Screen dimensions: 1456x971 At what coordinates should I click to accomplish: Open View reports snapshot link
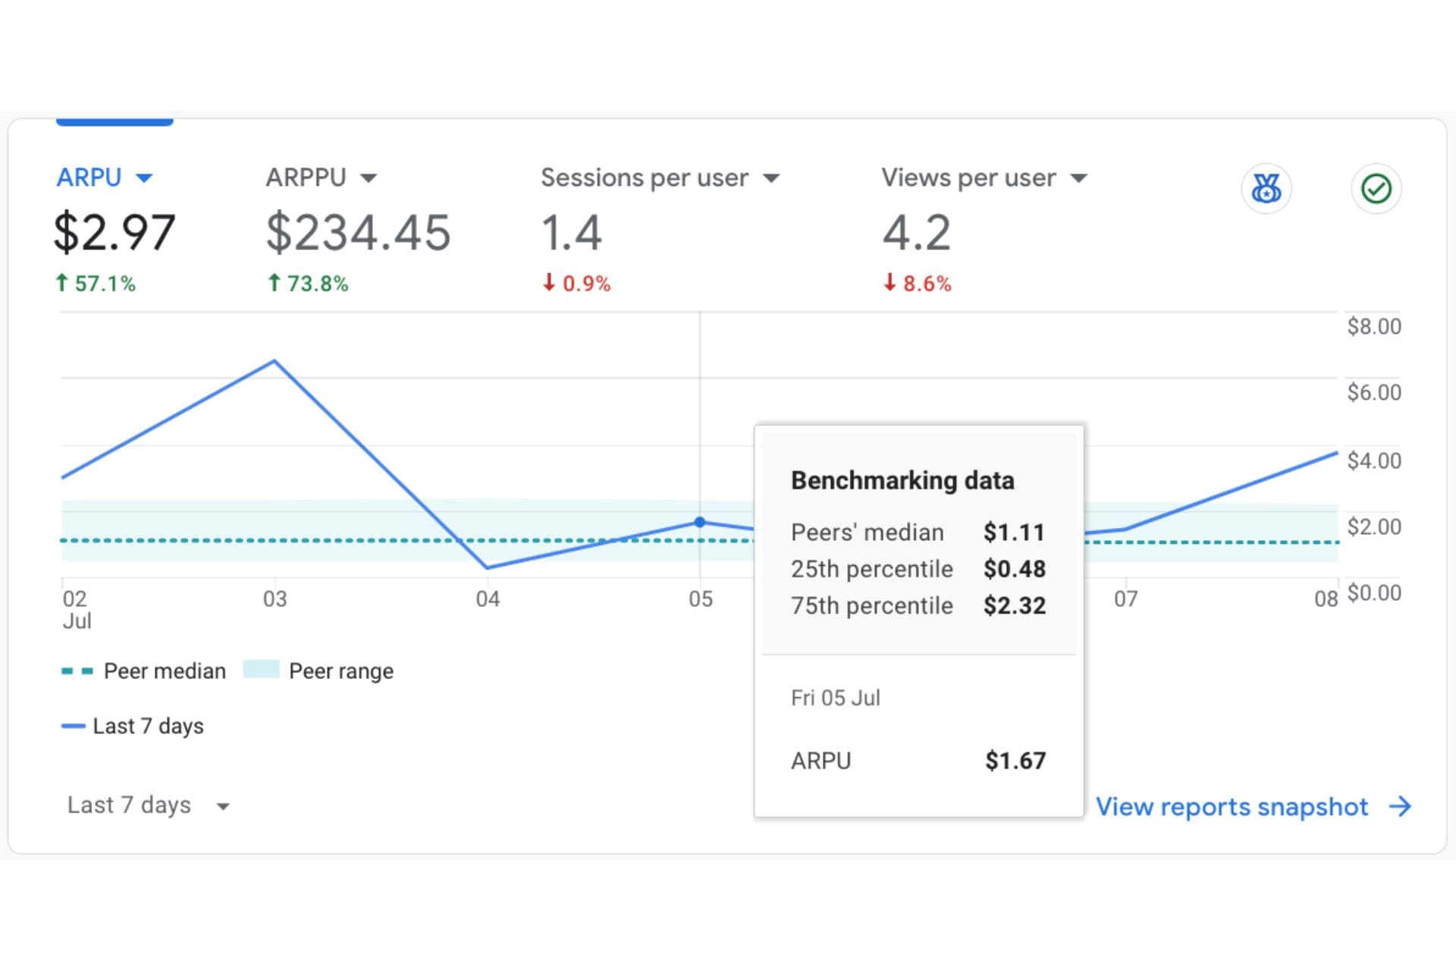(1232, 806)
